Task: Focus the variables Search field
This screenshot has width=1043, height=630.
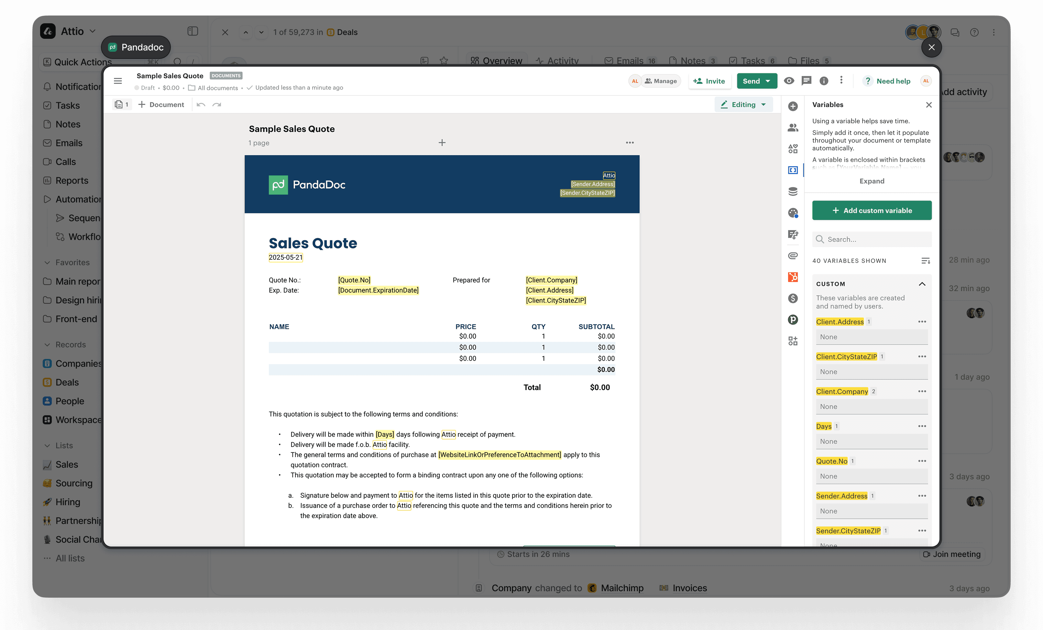Action: [x=872, y=239]
